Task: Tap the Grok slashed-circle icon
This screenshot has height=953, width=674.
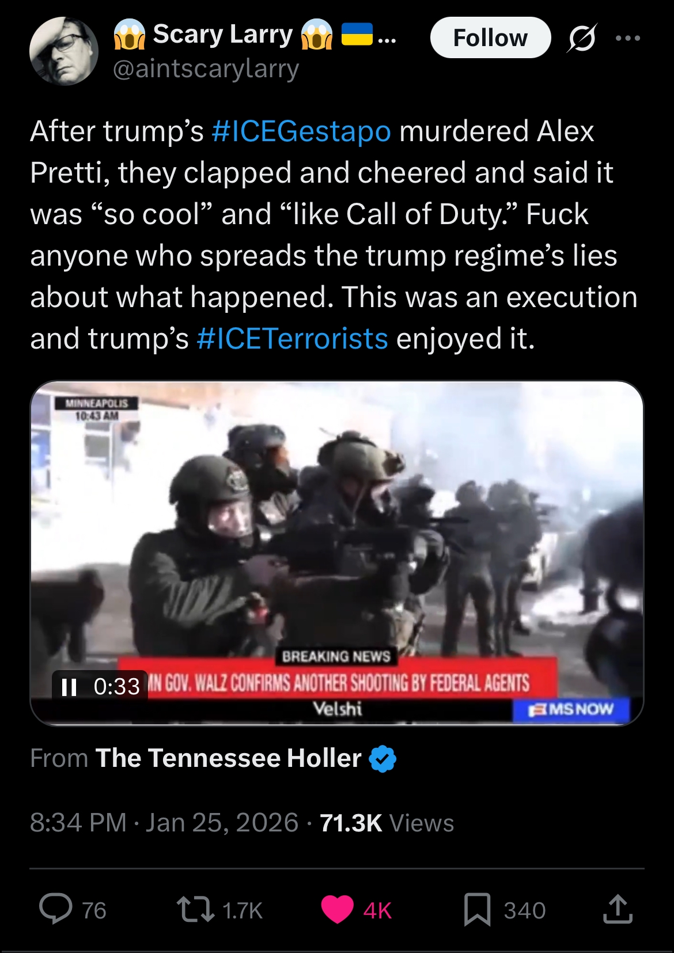Action: [x=582, y=38]
